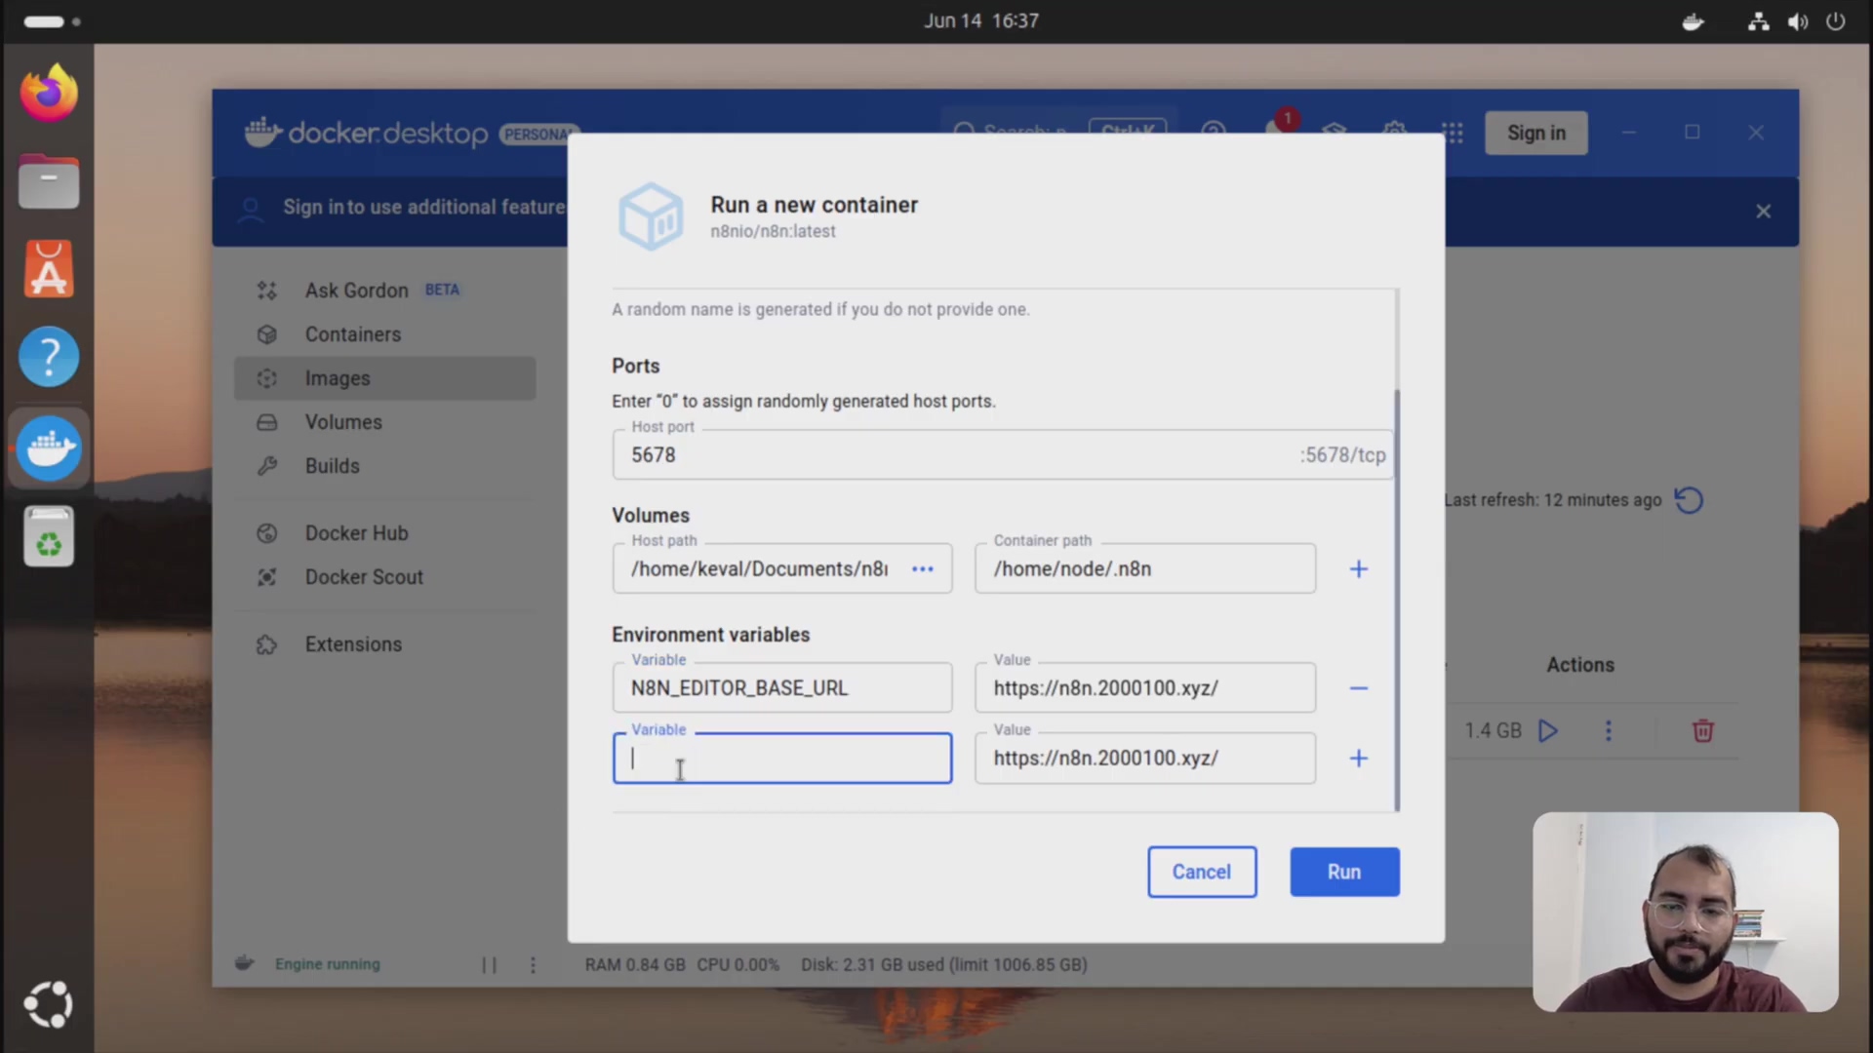The width and height of the screenshot is (1873, 1053).
Task: Open the volume tray icon
Action: tap(1797, 21)
